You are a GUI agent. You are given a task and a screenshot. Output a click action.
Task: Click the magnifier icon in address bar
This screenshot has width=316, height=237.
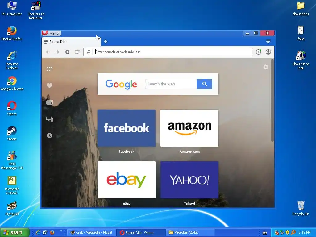[89, 52]
